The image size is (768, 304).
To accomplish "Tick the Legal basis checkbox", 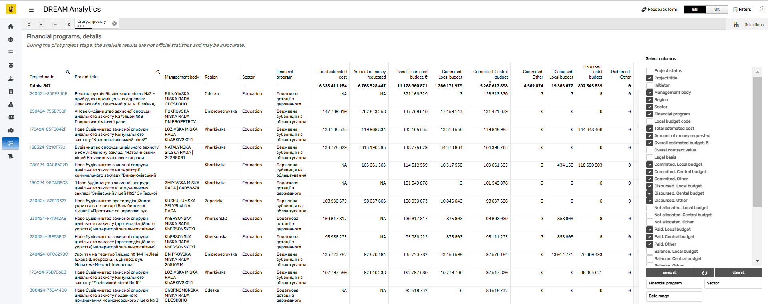I will [x=649, y=157].
